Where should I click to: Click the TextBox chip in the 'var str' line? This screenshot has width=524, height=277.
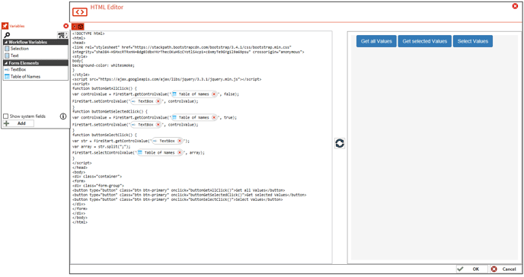[167, 141]
